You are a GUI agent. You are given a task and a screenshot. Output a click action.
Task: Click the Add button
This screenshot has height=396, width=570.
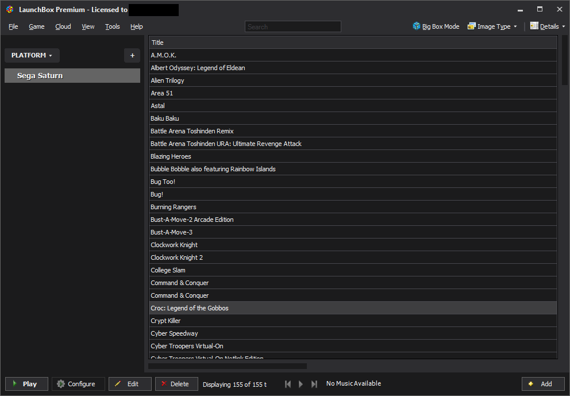point(543,384)
